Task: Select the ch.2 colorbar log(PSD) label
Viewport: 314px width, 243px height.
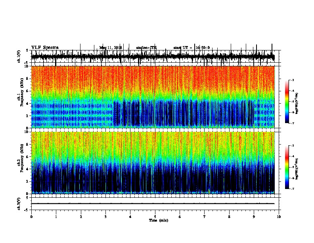Action: pos(297,169)
